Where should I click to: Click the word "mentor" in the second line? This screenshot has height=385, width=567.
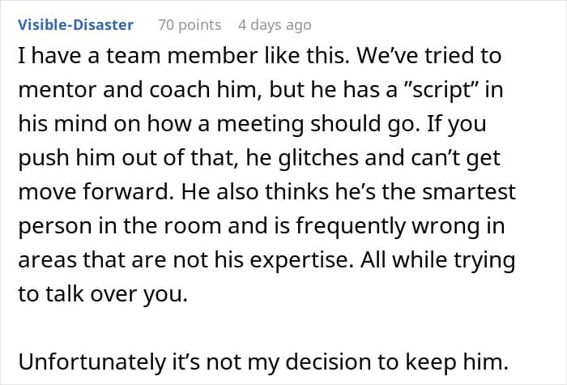[x=58, y=90]
